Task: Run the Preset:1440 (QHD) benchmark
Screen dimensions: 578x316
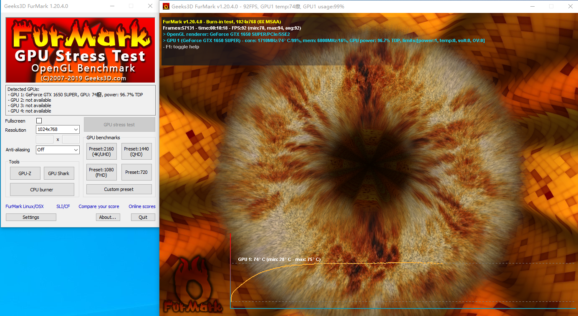Action: (136, 151)
